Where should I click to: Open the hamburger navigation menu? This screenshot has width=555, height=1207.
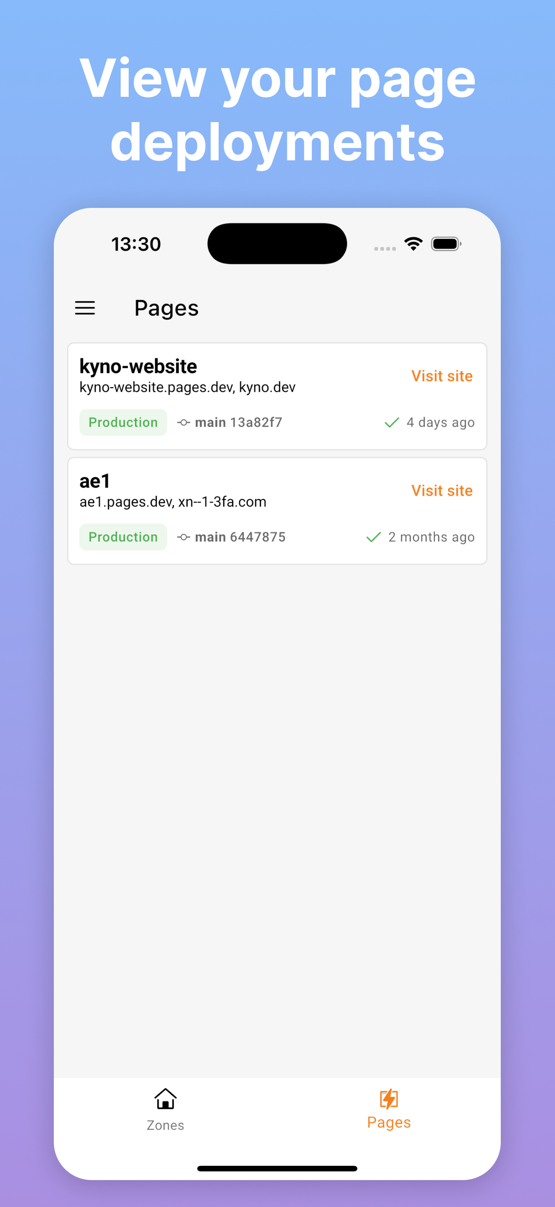pyautogui.click(x=85, y=308)
